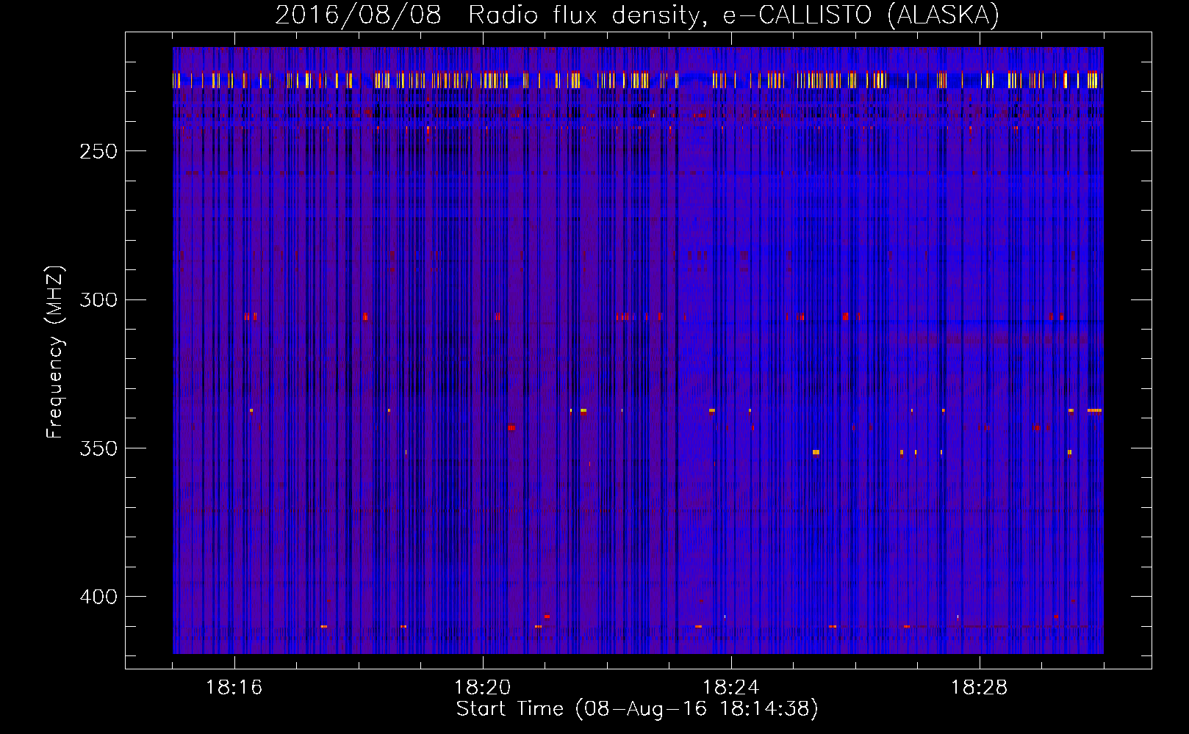Click the 300 frequency axis label
Screen dimensions: 1189x734
click(98, 299)
